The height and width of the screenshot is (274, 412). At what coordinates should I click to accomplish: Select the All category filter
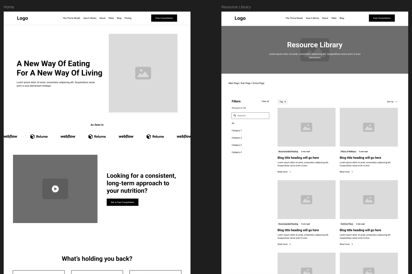pos(233,123)
